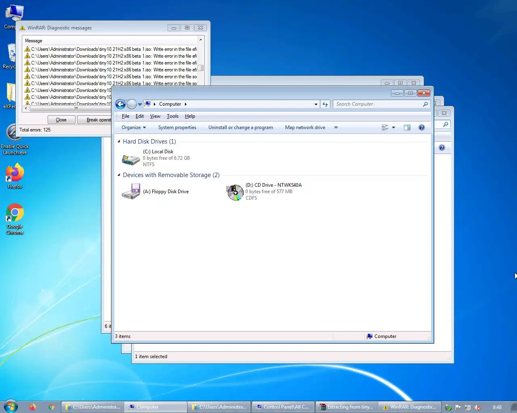Collapse the Devices with Removable Storage group

119,175
